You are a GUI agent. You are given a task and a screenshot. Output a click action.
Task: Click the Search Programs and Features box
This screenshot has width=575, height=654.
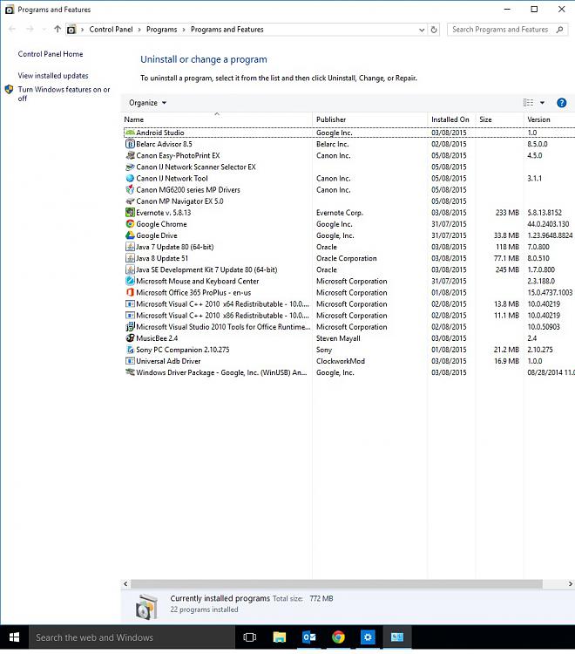[x=501, y=29]
